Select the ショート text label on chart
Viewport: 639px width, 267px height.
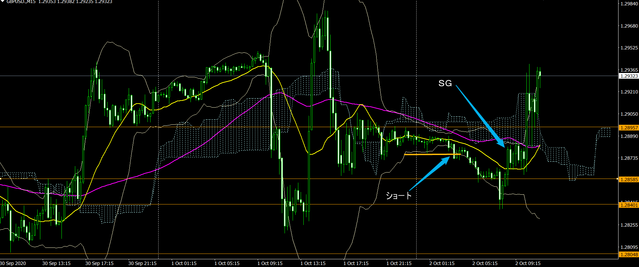(399, 195)
